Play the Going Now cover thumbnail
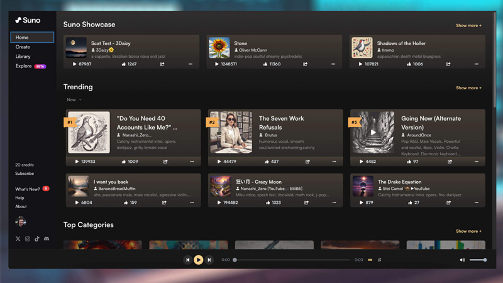503x283 pixels. point(373,132)
